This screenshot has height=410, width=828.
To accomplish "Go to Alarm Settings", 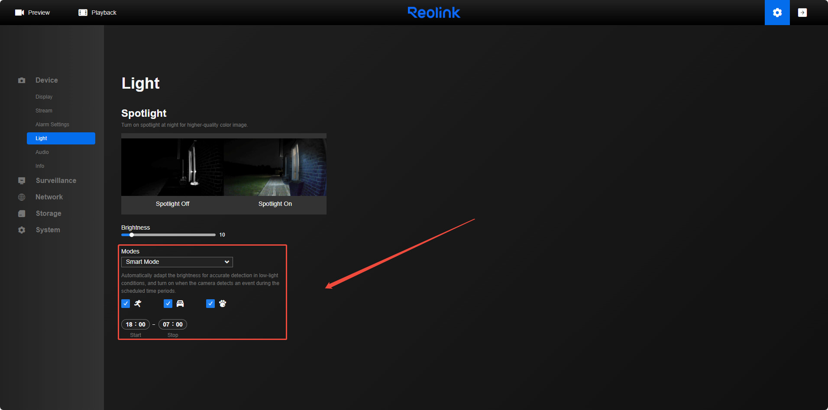I will coord(52,125).
